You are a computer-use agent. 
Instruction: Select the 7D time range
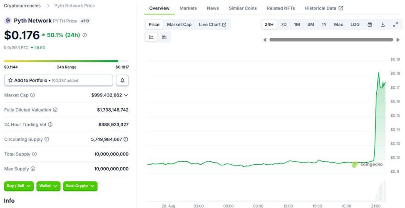coord(283,25)
